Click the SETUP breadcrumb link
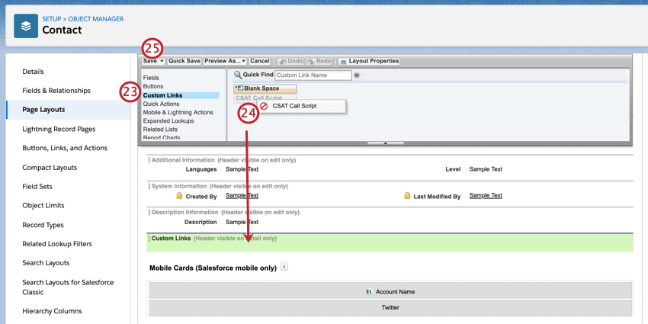Viewport: 648px width, 324px height. pos(52,19)
